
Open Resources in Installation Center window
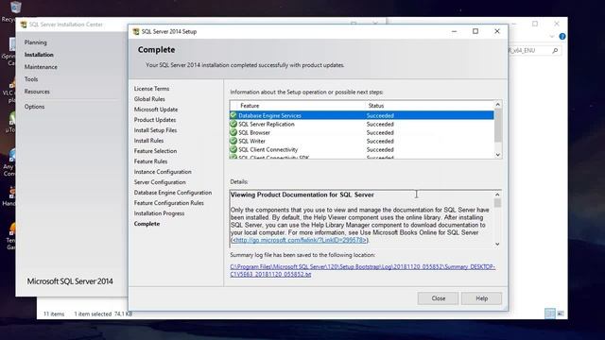[x=37, y=92]
